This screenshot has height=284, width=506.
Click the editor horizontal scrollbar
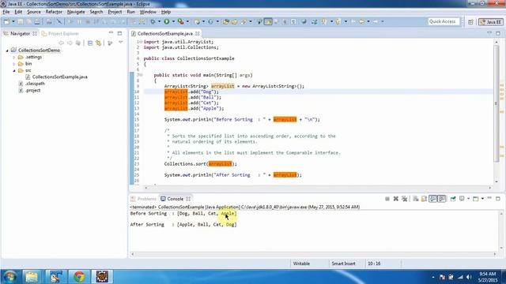click(x=318, y=188)
